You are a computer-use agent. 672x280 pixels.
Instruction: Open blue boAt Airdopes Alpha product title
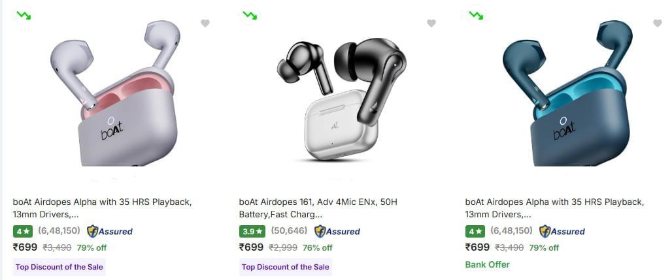coord(554,208)
